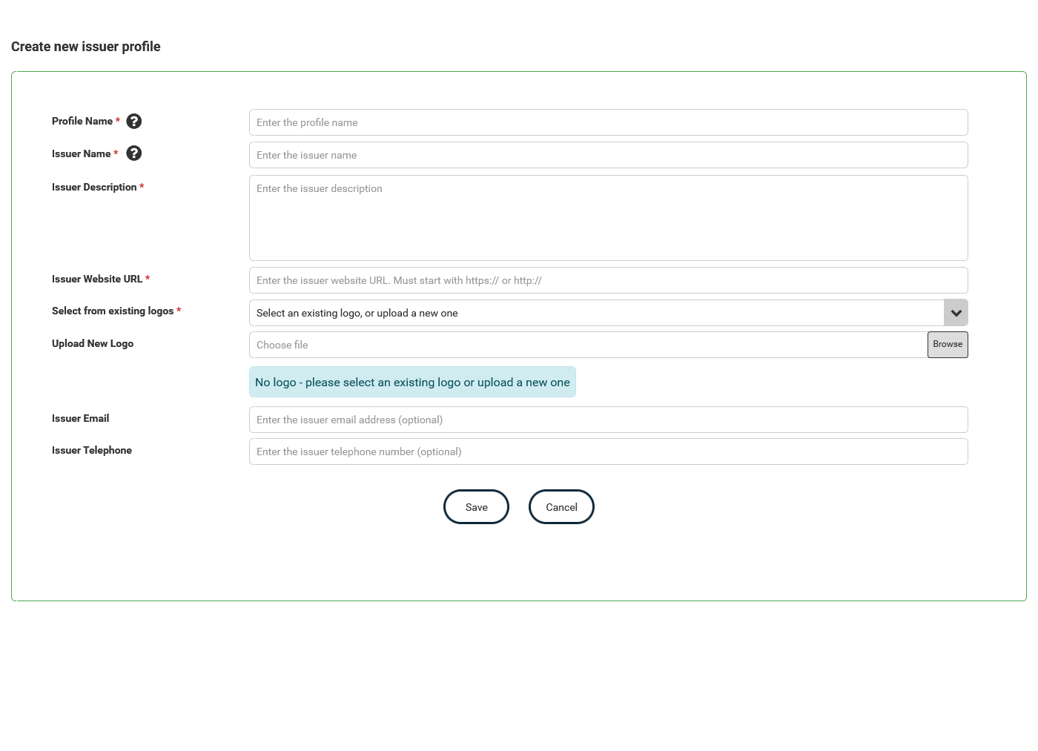
Task: Click the Choose file upload field
Action: [588, 345]
